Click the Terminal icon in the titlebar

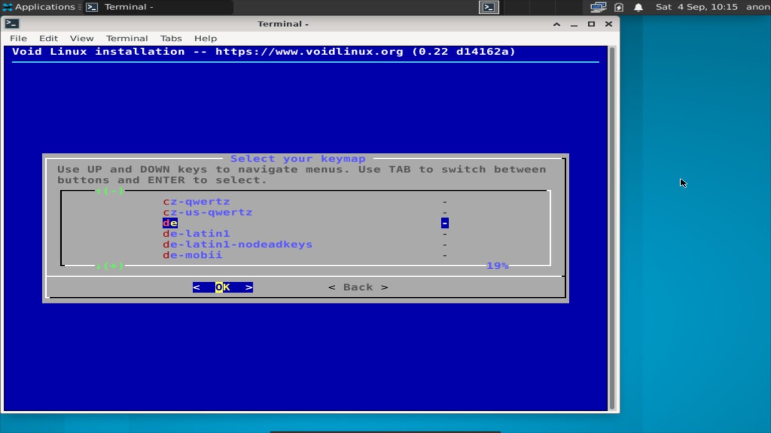[x=12, y=23]
